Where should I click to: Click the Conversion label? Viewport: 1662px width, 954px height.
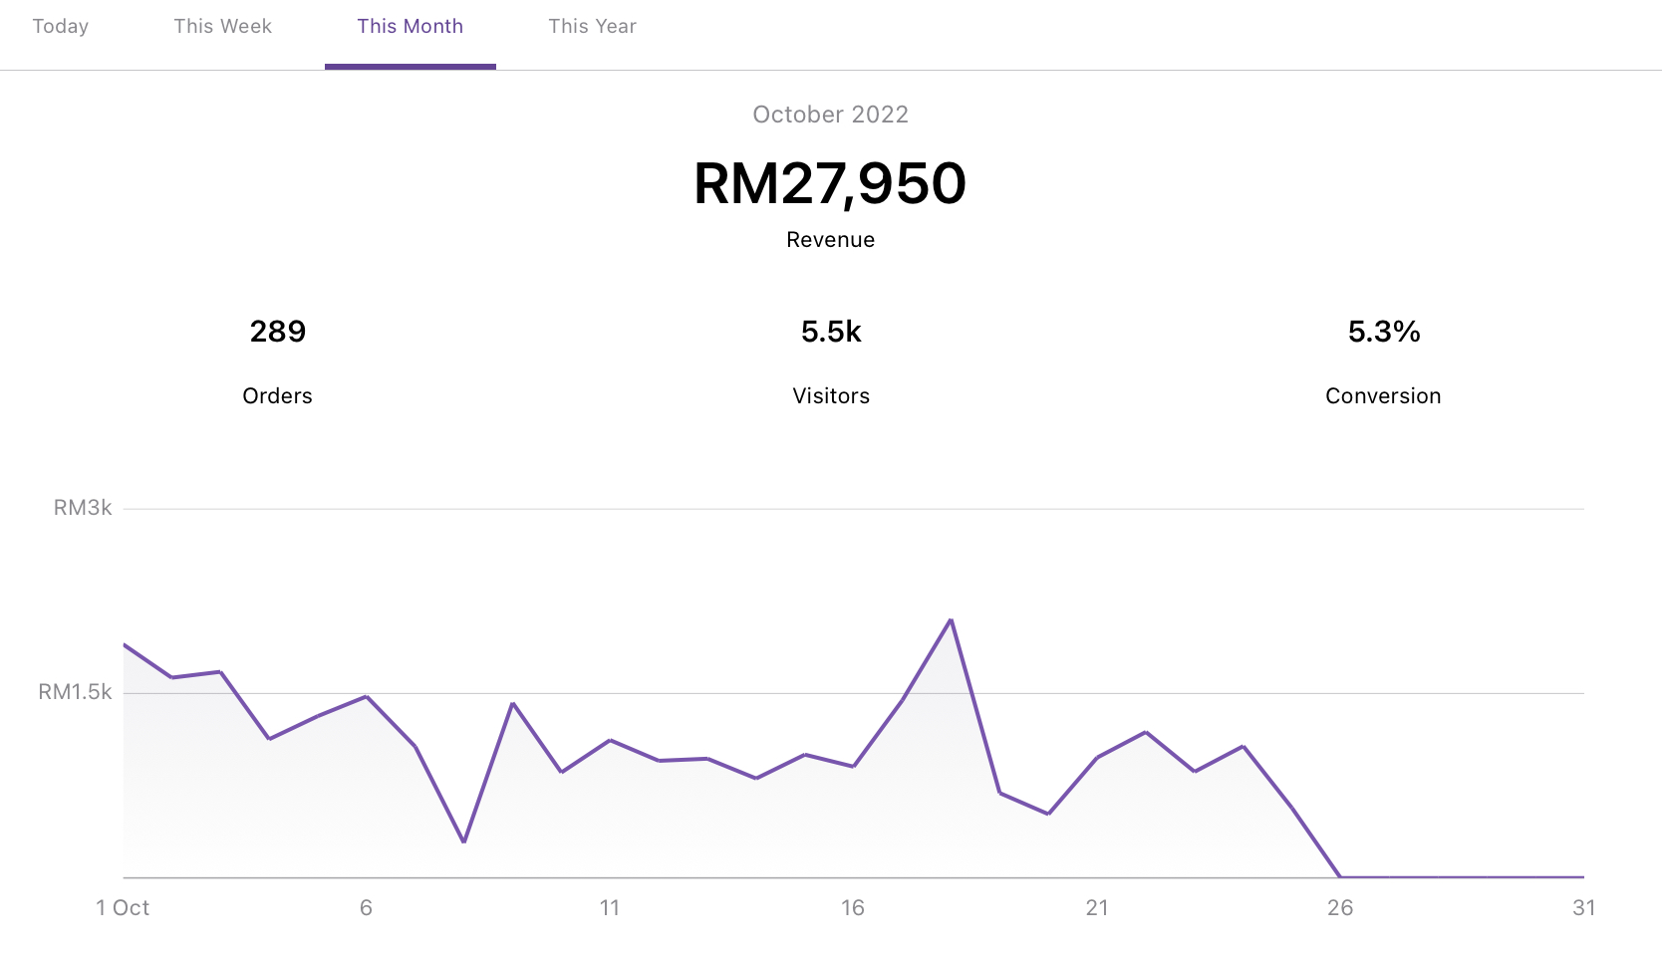pos(1383,396)
